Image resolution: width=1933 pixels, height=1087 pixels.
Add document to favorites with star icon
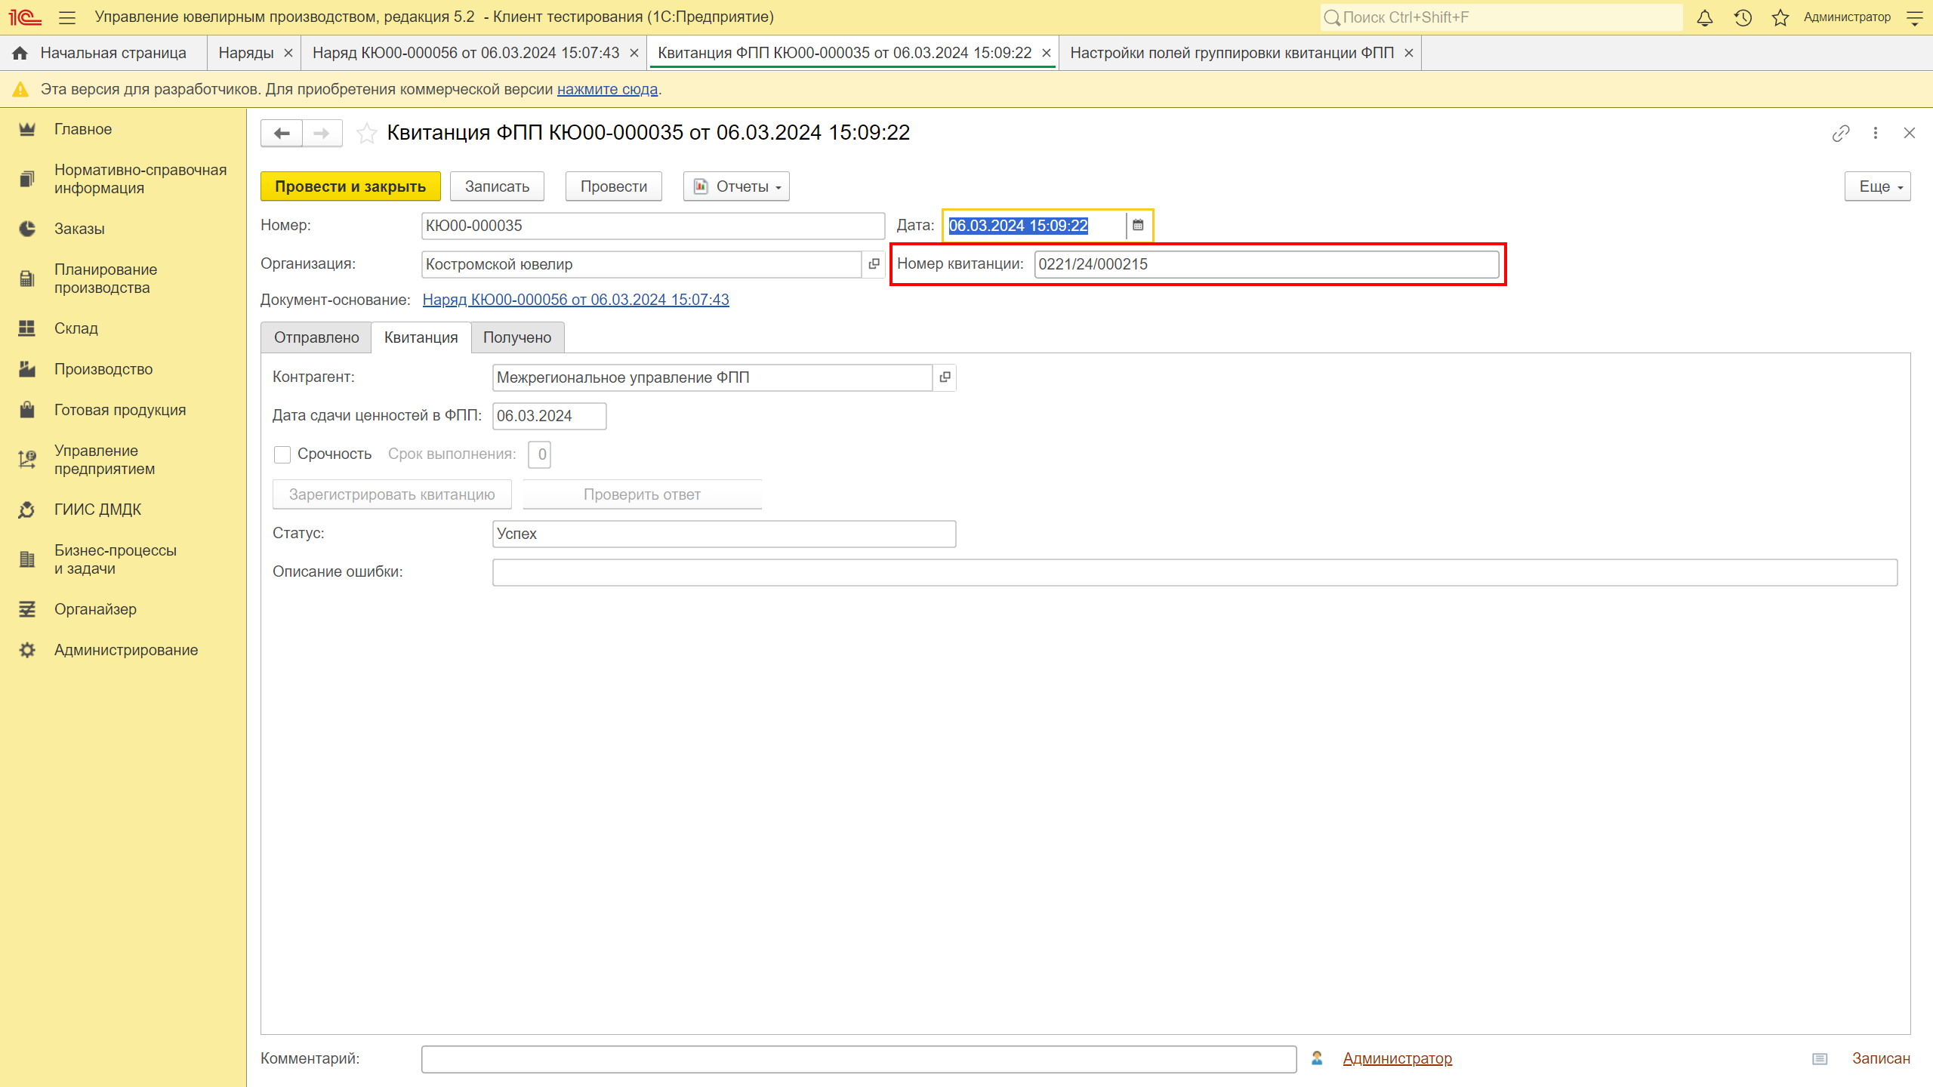(367, 134)
